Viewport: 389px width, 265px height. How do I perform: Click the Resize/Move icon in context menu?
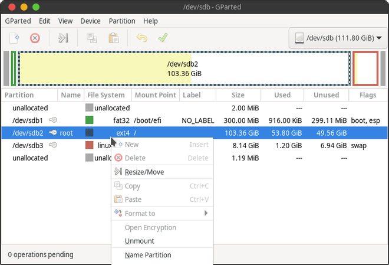(118, 171)
